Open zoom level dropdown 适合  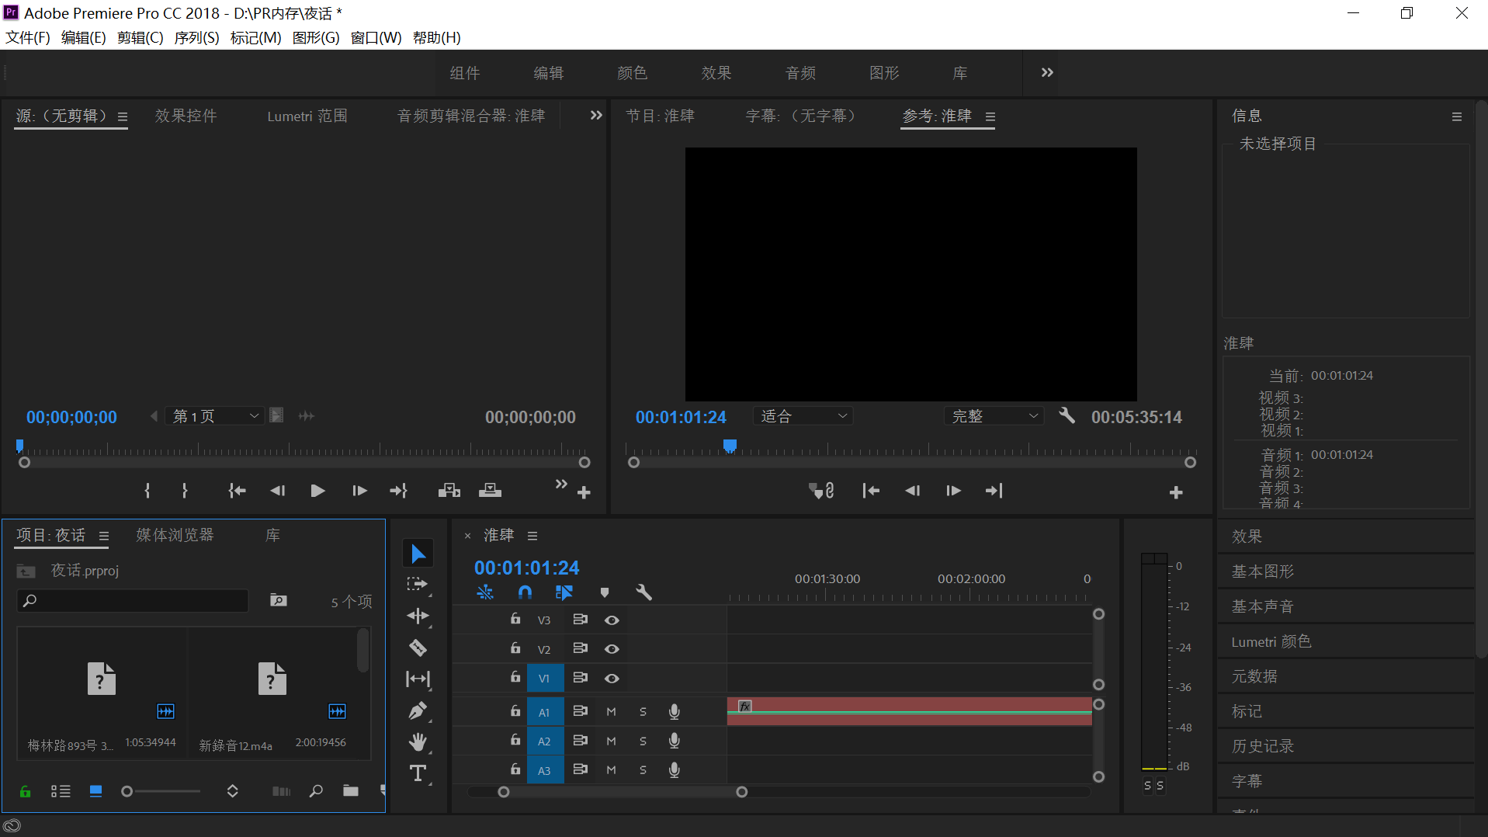click(x=803, y=416)
